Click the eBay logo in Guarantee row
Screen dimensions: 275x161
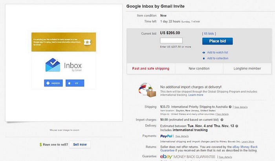coord(166,156)
